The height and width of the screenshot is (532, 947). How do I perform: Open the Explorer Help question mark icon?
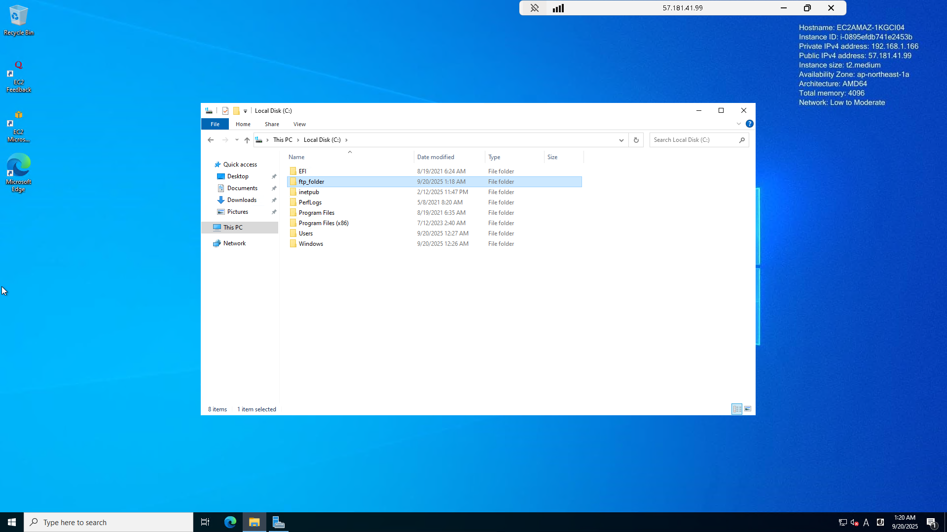749,124
